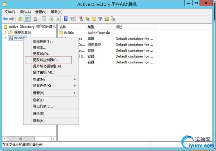Click the zc.com domain icon in tree
Screen dimensions: 216x151
coord(11,38)
